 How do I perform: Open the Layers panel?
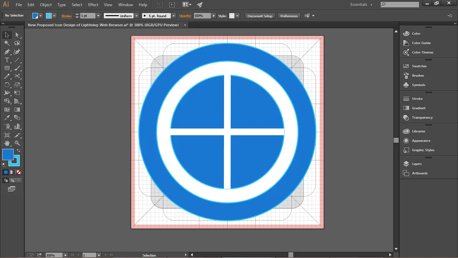(x=416, y=164)
